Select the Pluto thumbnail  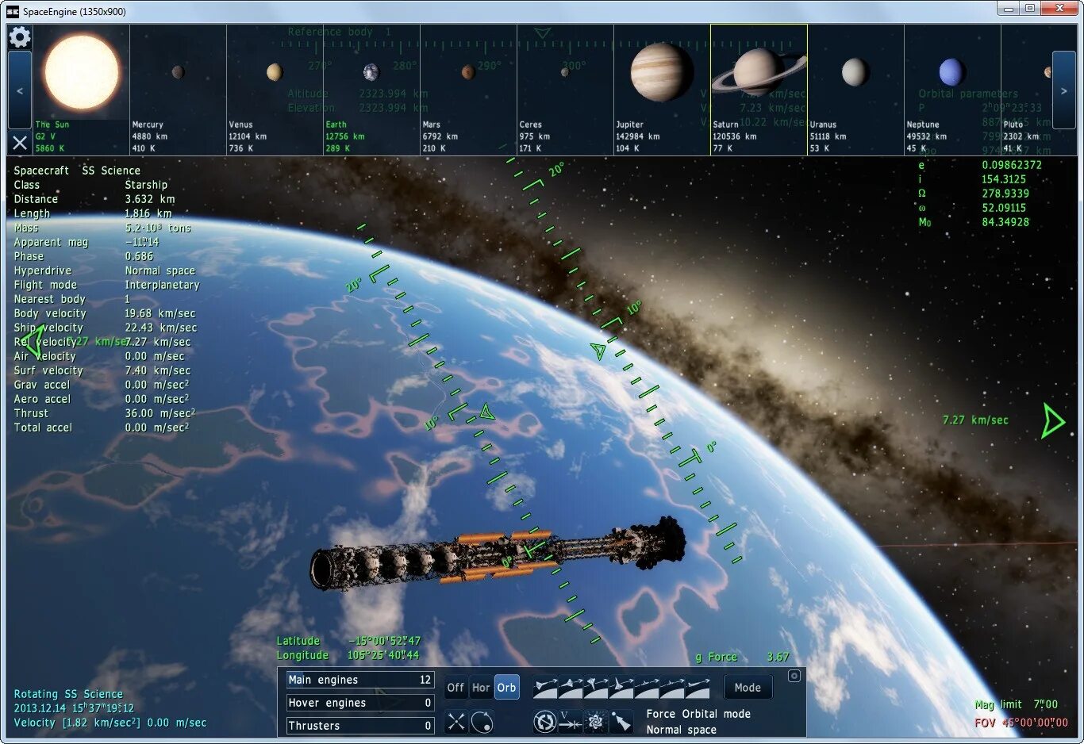coord(1027,90)
